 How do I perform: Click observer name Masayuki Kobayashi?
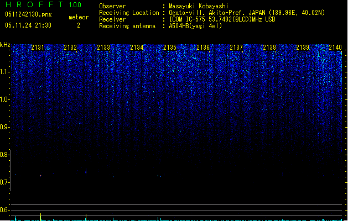[199, 6]
